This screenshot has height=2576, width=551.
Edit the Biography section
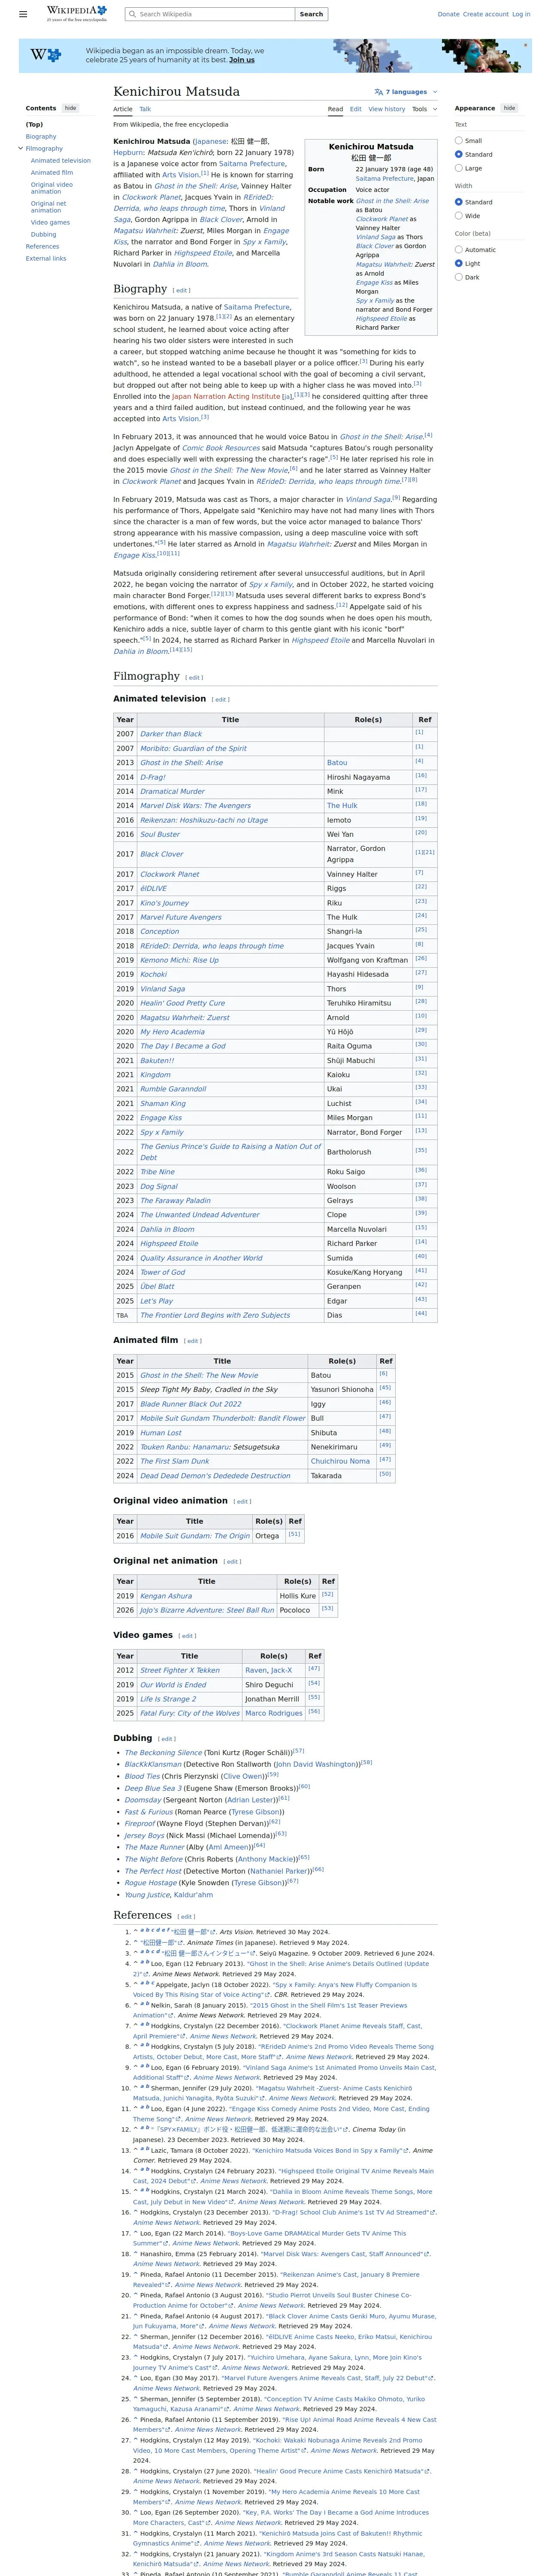pos(182,291)
